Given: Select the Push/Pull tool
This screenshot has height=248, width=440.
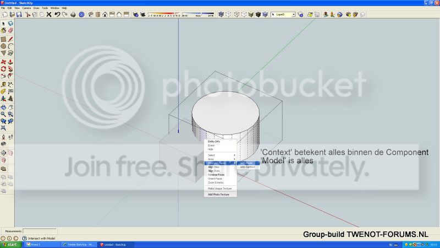Looking at the screenshot, I should [10, 62].
